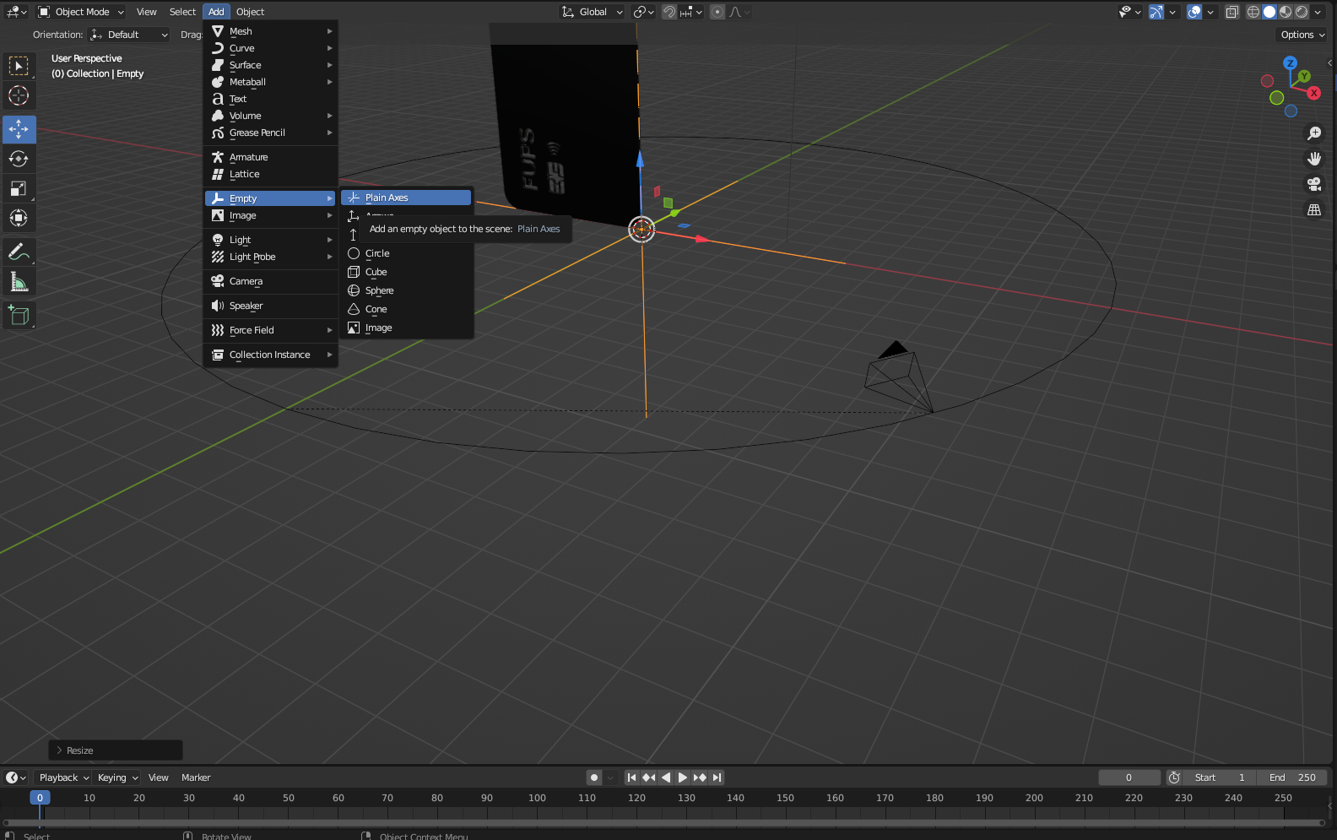Screen dimensions: 1337x840
Task: Open the pivot point dropdown
Action: click(643, 12)
